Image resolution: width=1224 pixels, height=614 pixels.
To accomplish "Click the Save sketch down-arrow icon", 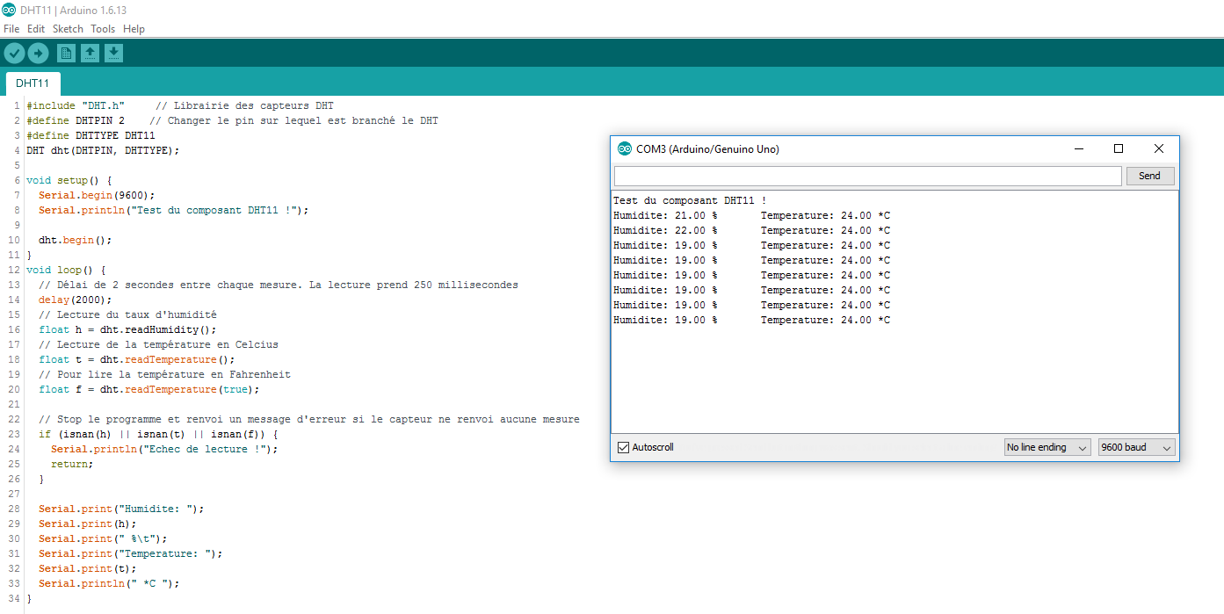I will pyautogui.click(x=113, y=54).
